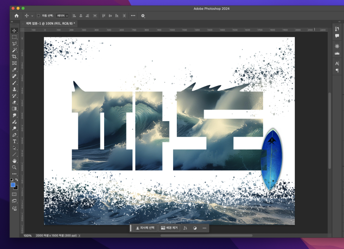The image size is (344, 249).
Task: Open the Comments panel icon
Action: [x=337, y=36]
